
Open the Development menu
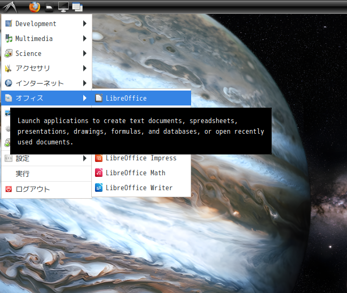46,23
